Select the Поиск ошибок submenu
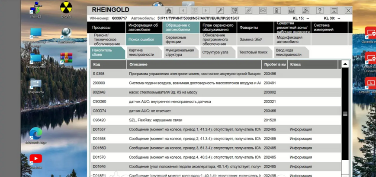376x177 pixels. click(x=144, y=40)
